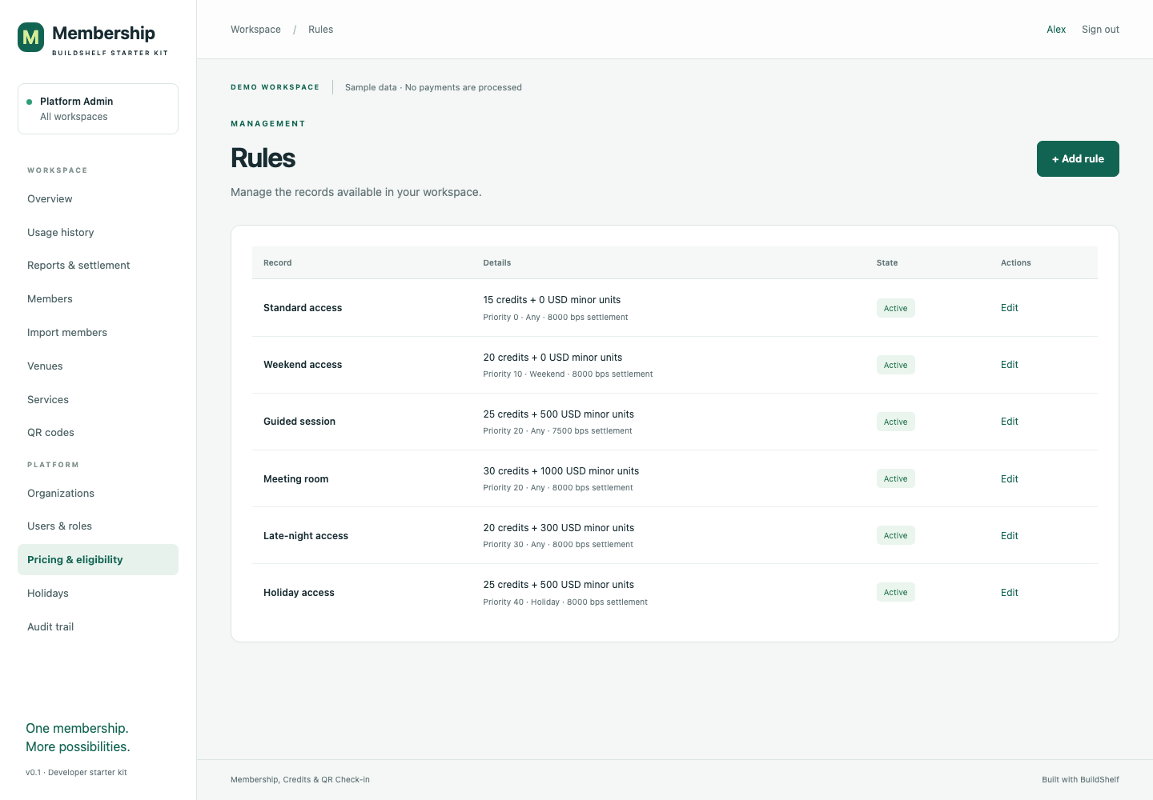Sign out of the account
This screenshot has height=800, width=1153.
click(x=1100, y=30)
